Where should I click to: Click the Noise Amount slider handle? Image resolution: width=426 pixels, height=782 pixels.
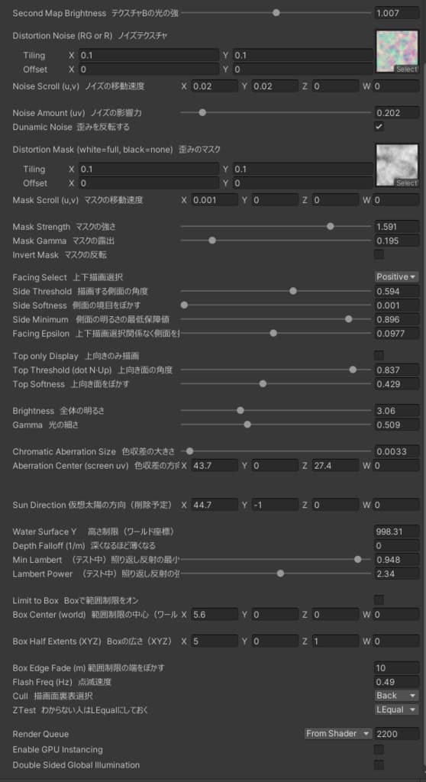pos(202,113)
